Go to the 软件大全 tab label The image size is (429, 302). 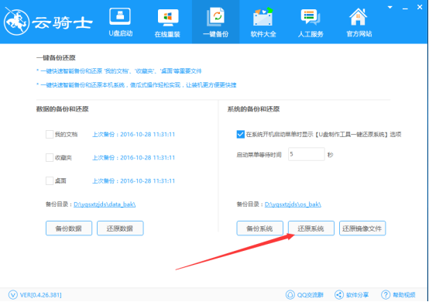pyautogui.click(x=263, y=34)
